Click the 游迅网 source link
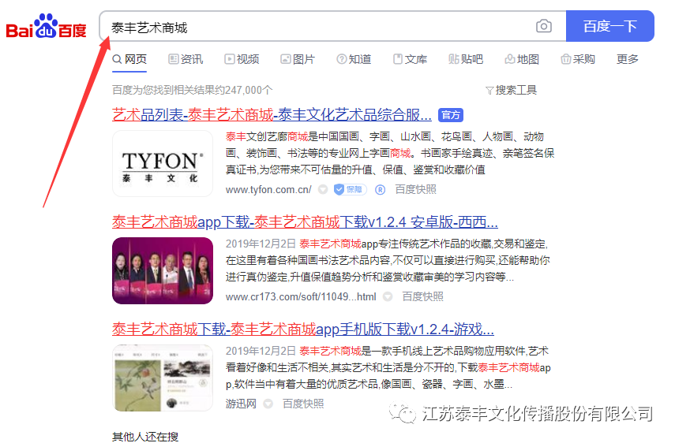 coord(241,404)
